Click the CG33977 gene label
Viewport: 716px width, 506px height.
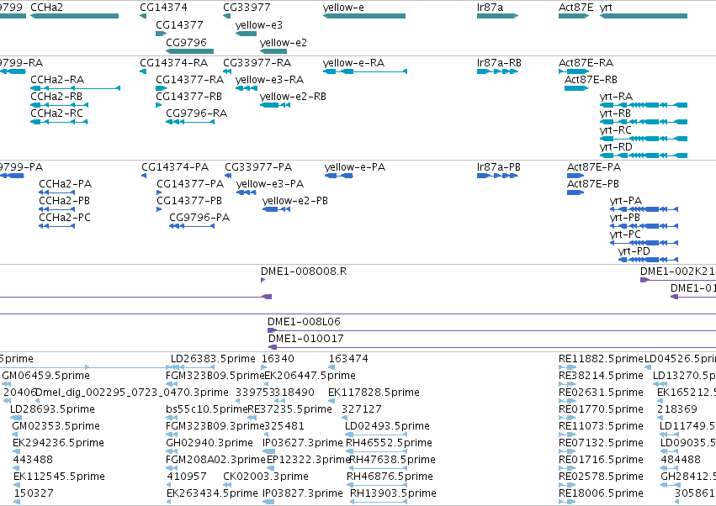click(x=247, y=8)
